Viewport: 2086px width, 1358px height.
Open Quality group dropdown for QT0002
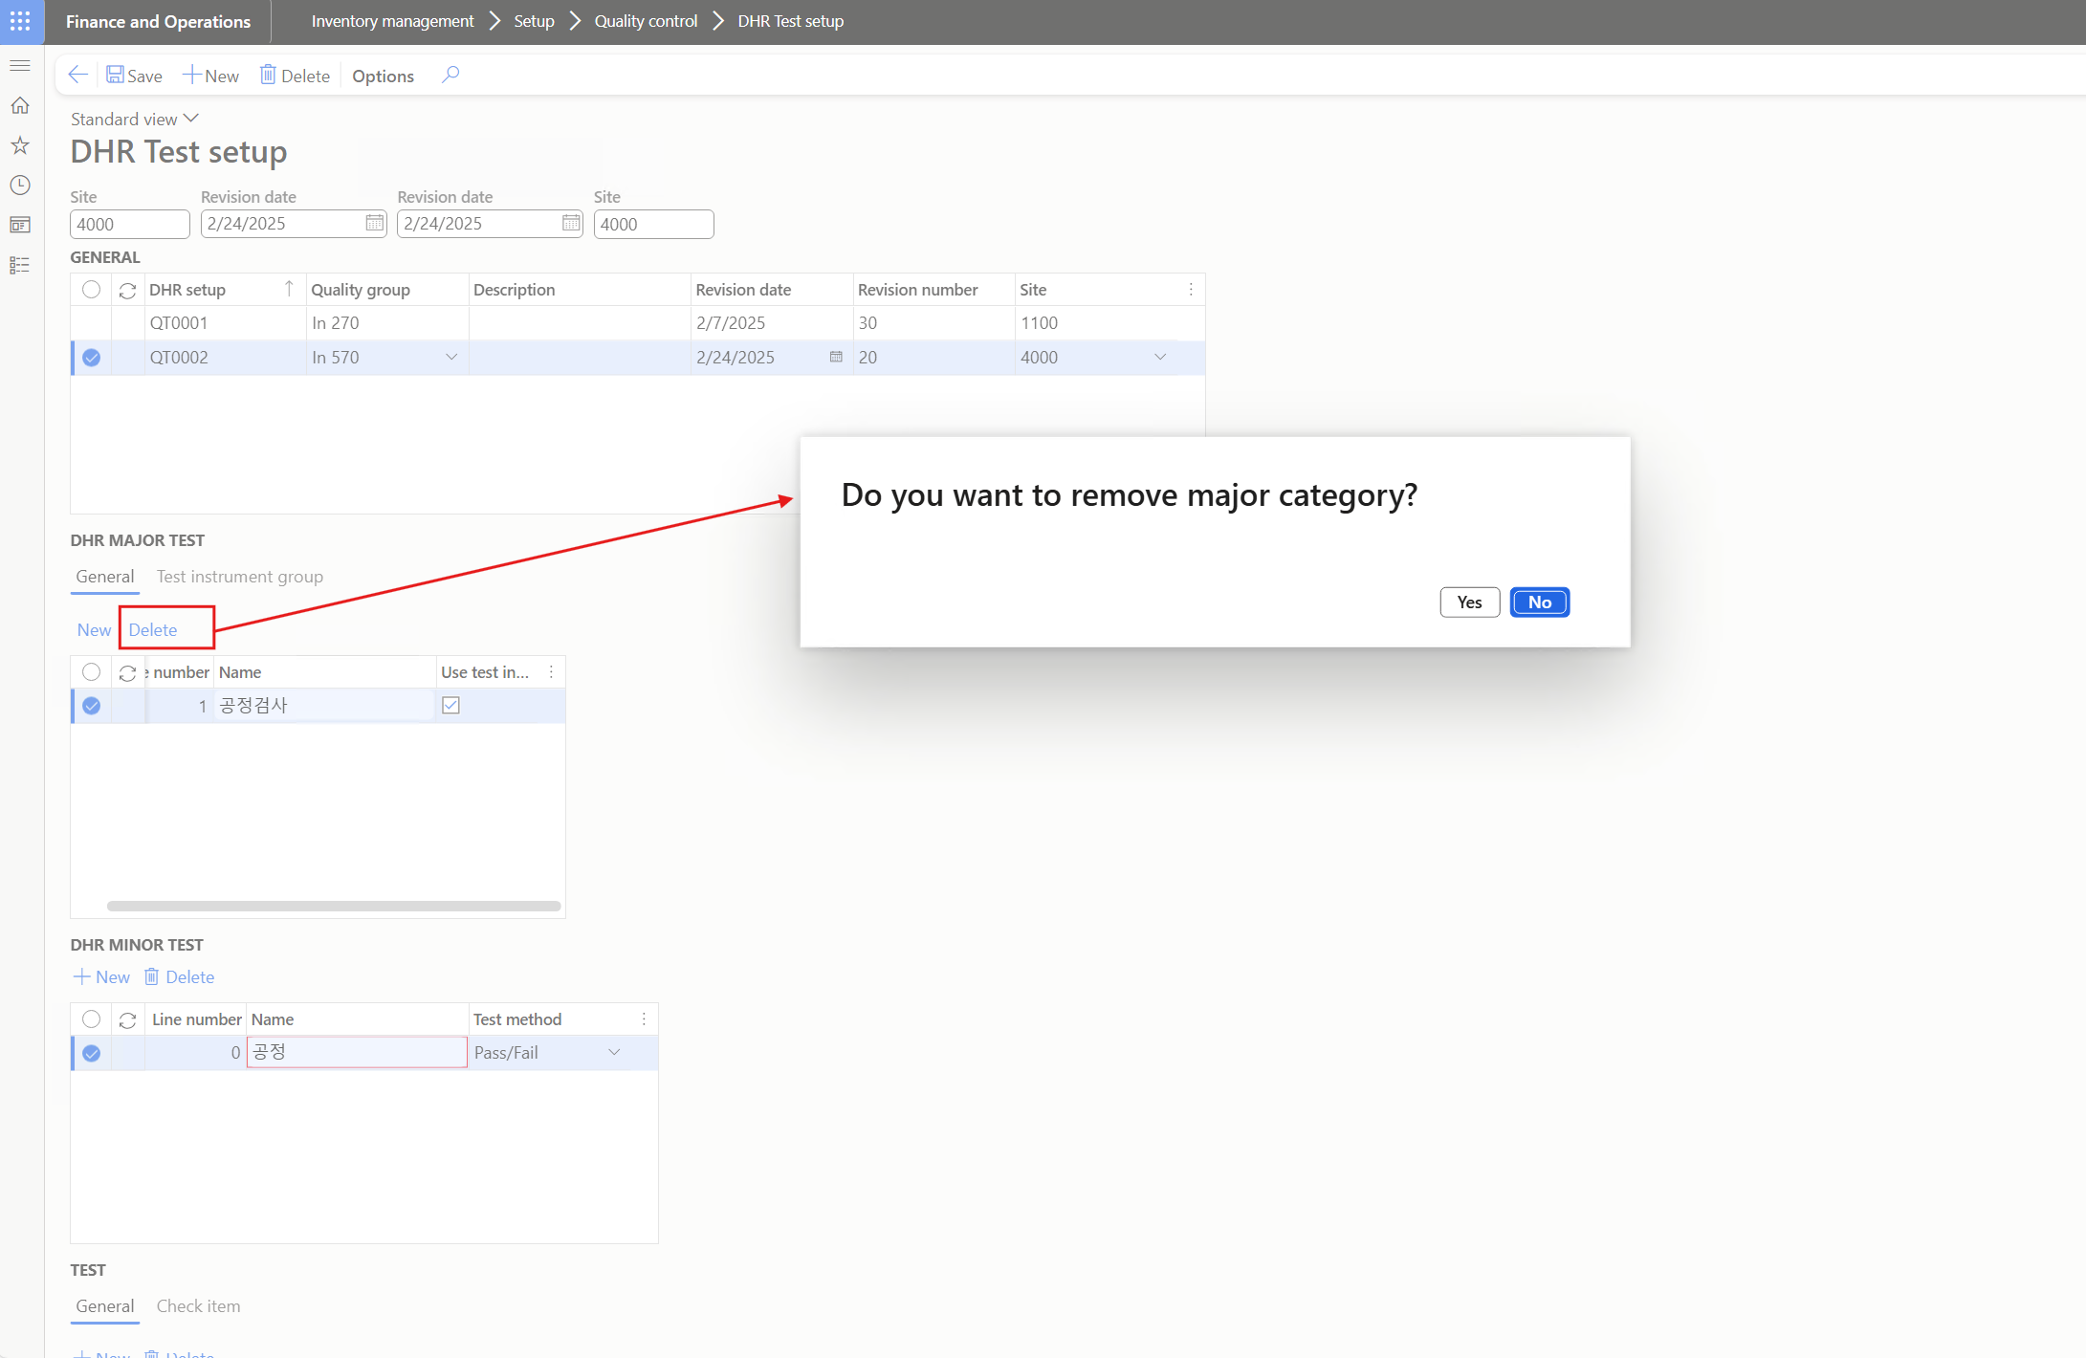[451, 358]
